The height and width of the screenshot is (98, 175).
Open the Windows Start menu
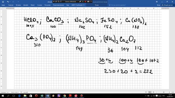[2, 96]
